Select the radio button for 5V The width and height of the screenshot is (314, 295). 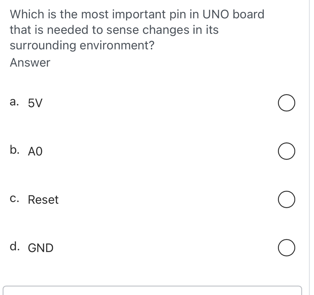click(286, 104)
